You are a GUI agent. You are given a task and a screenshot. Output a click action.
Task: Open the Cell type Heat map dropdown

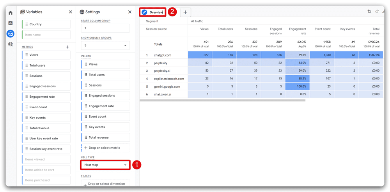click(105, 165)
